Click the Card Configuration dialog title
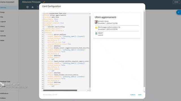The image size is (181, 101). pos(51,6)
